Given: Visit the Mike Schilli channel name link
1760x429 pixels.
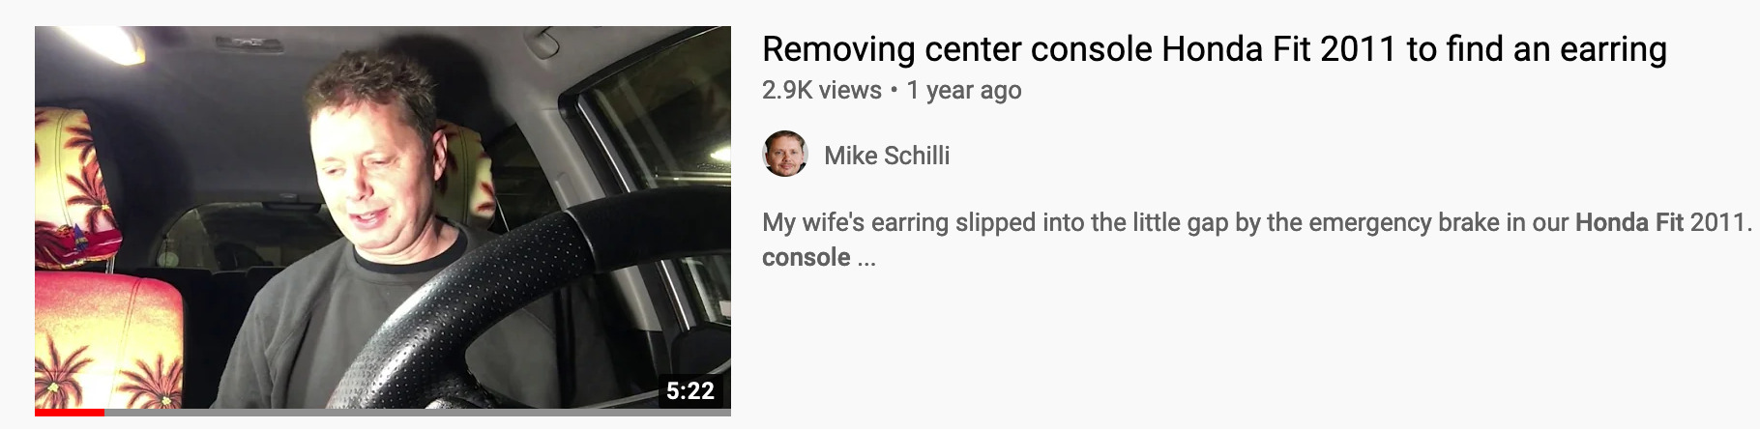Looking at the screenshot, I should click(x=887, y=156).
